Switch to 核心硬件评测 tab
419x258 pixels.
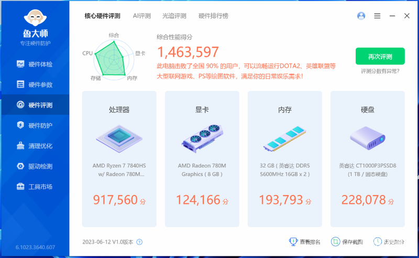point(102,16)
